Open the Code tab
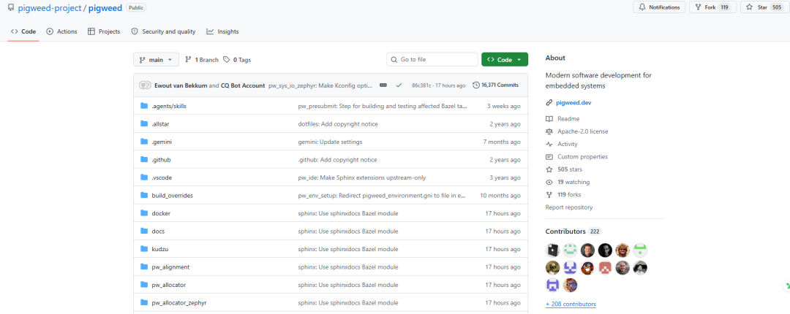This screenshot has height=314, width=790. [23, 31]
